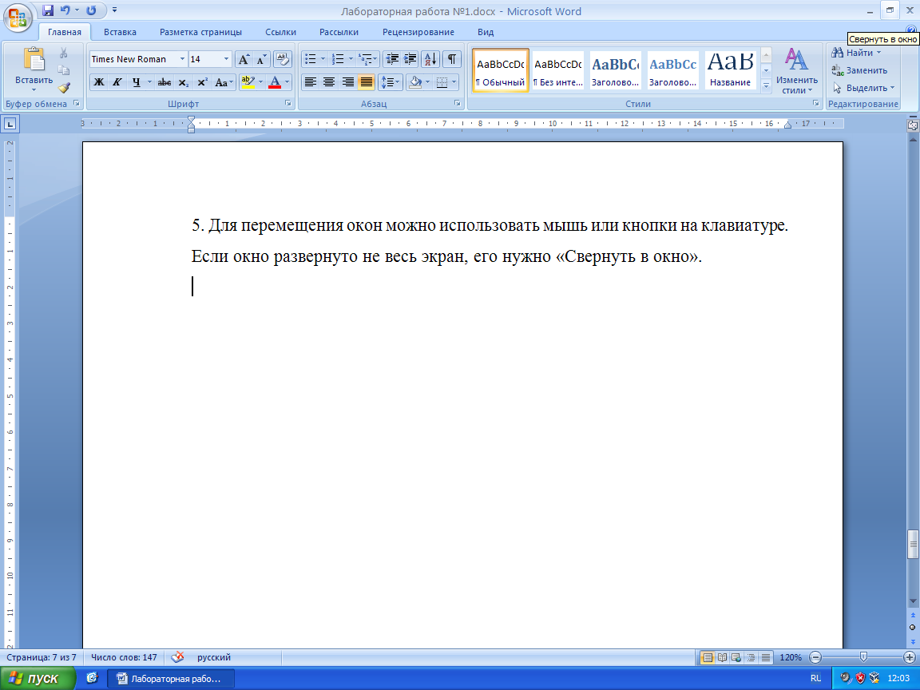Click the Число слов: 147 status item
This screenshot has width=920, height=690.
point(124,658)
